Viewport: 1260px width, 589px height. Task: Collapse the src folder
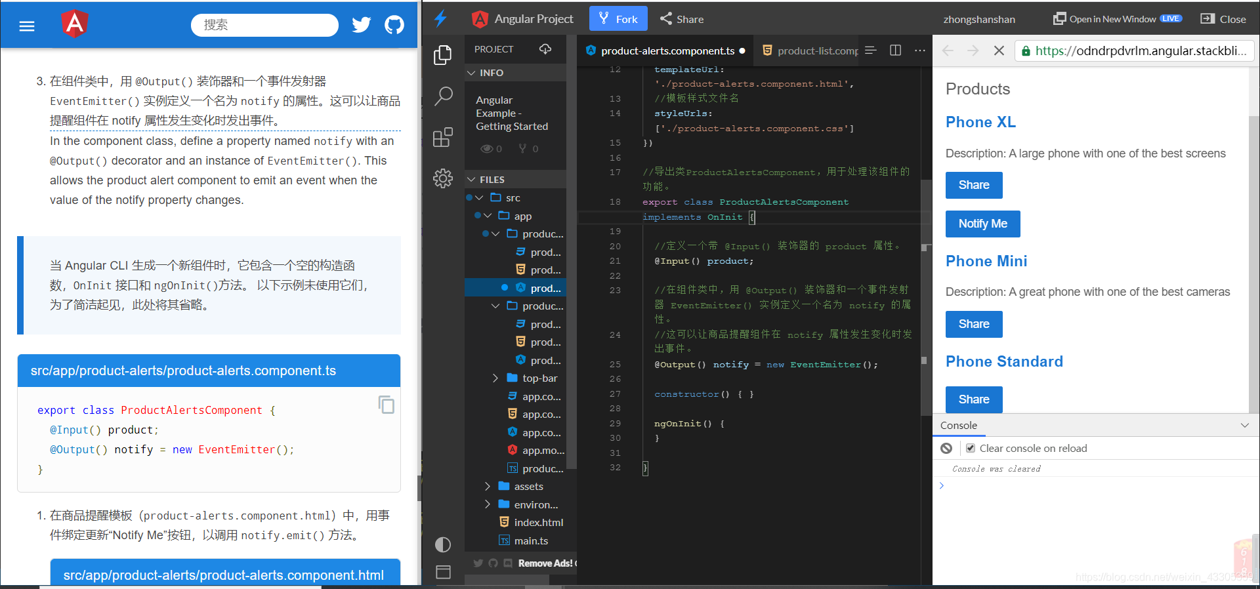pyautogui.click(x=479, y=197)
